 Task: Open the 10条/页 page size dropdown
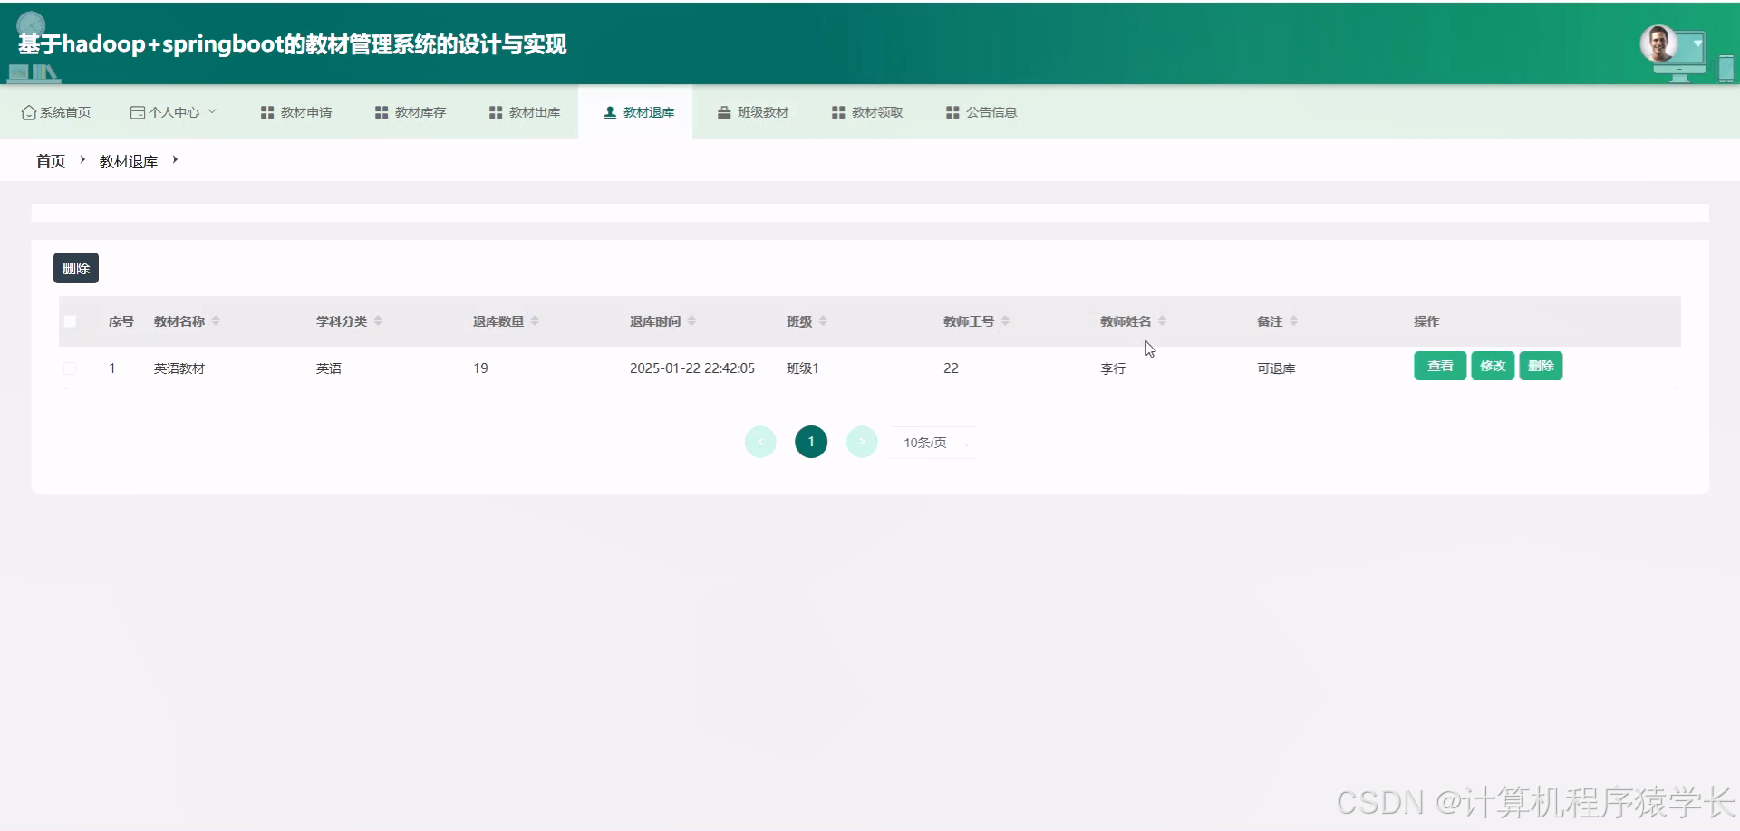click(x=932, y=442)
